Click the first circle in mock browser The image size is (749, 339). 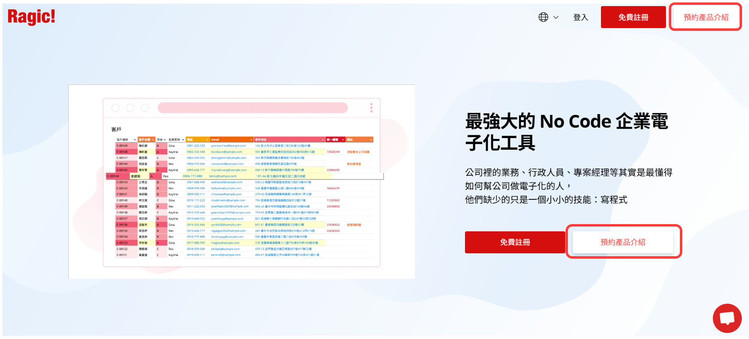116,108
